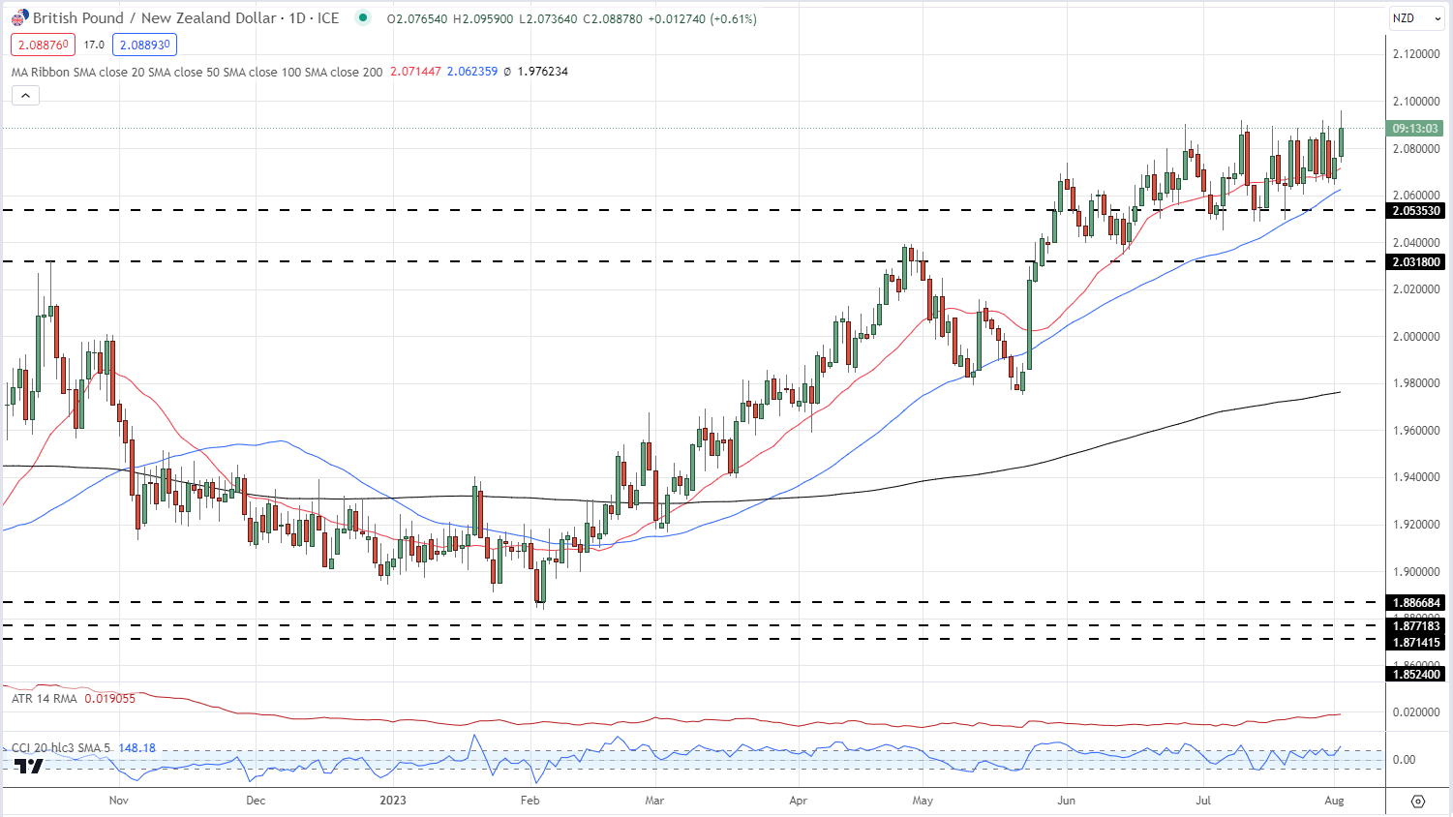Click the low price L2.073640
This screenshot has height=817, width=1453.
(547, 18)
